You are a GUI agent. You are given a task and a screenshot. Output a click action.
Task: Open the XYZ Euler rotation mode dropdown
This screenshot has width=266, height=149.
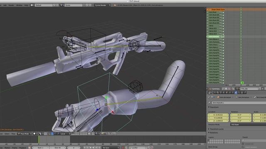tap(248, 125)
